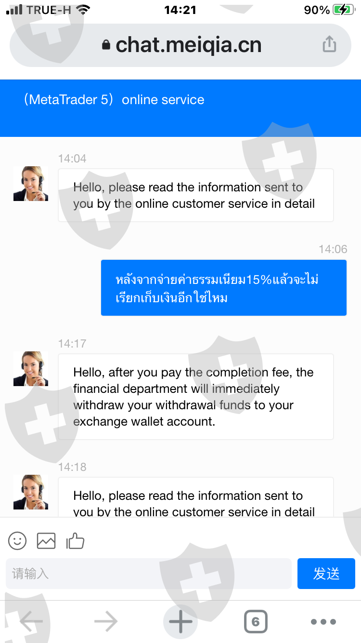
Task: Tap the agent avatar at 14:17
Action: (x=31, y=369)
